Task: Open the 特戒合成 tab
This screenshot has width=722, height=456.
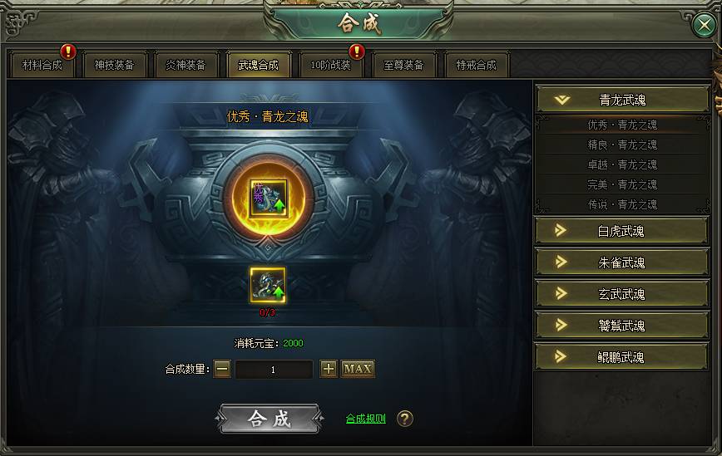Action: tap(476, 66)
